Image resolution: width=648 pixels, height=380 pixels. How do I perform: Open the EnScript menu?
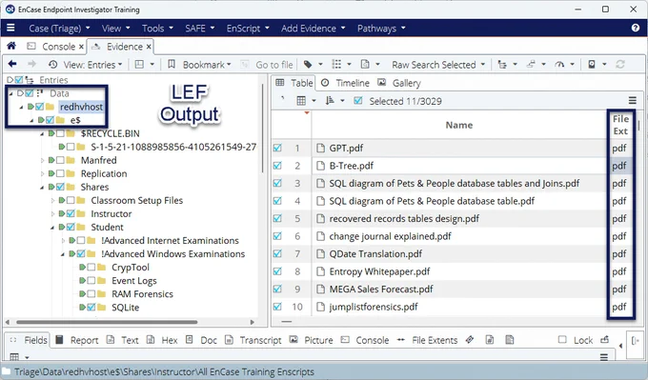(x=248, y=28)
